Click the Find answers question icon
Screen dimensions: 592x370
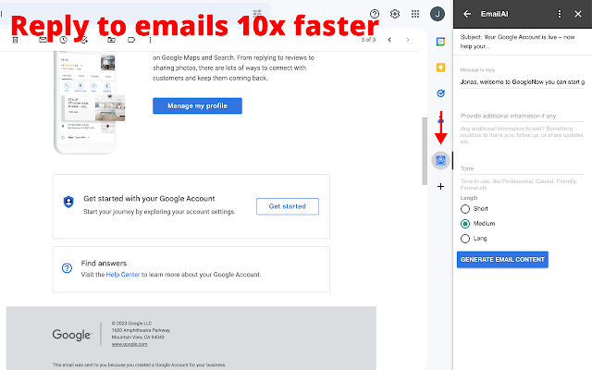[x=67, y=268]
